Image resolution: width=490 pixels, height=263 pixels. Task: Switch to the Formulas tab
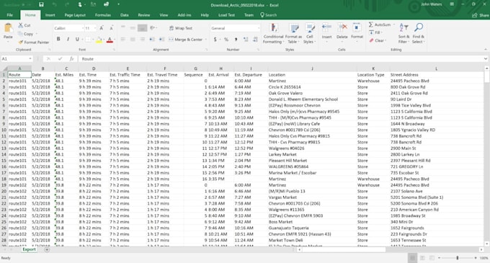click(x=103, y=15)
